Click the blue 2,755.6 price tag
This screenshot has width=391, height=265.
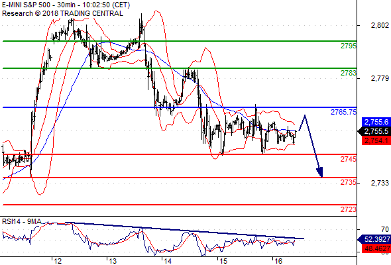tap(376, 122)
